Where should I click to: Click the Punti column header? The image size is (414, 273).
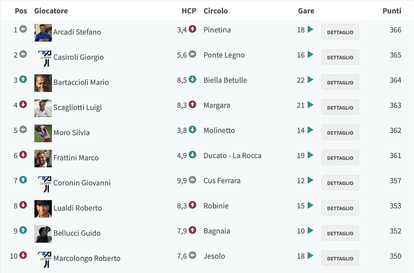click(392, 11)
